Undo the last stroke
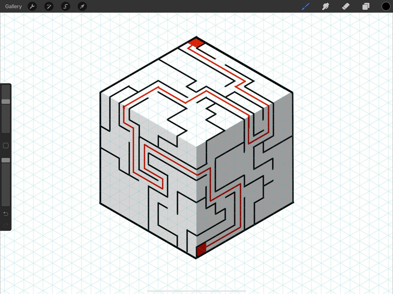The image size is (393, 294). pyautogui.click(x=6, y=214)
